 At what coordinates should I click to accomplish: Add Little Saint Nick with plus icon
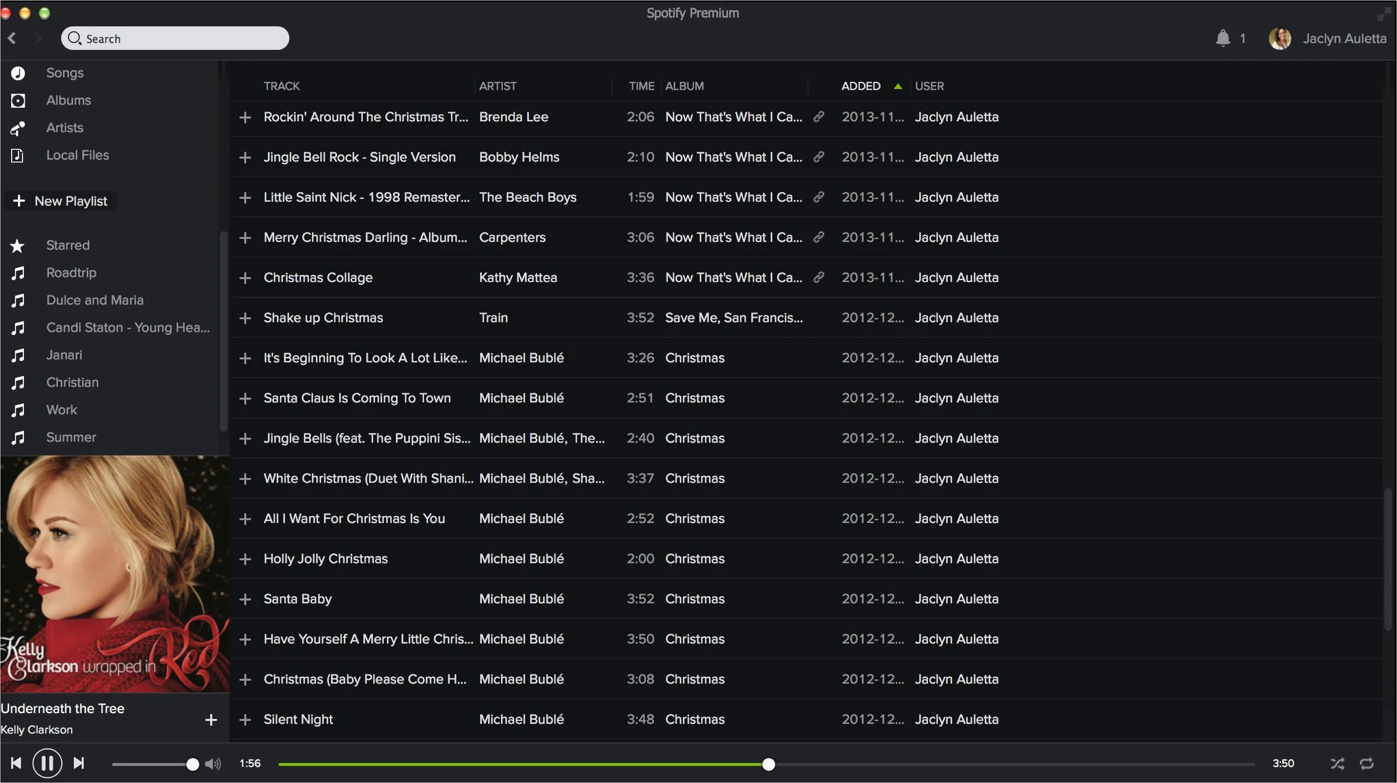[245, 198]
